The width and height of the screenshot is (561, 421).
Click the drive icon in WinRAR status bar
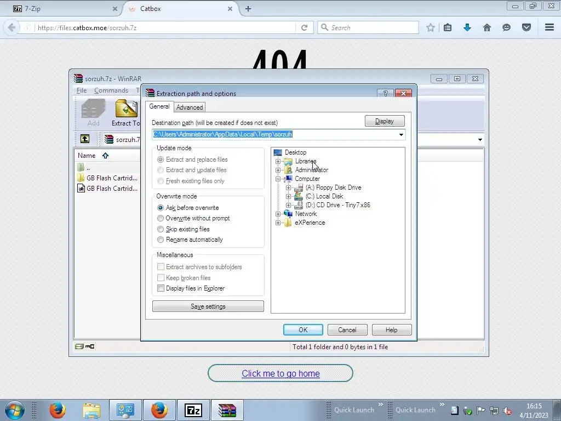tap(79, 346)
